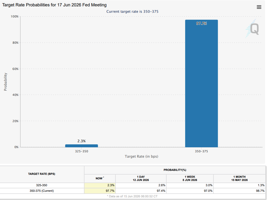Click the 'Target Rate (in bps)' axis title
Screen dimensions: 268x200
tap(141, 156)
